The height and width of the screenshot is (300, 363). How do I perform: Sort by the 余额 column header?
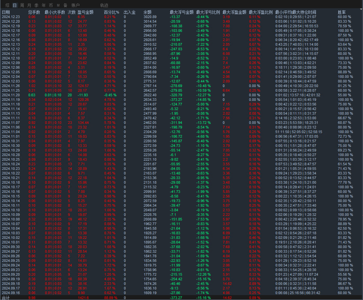click(x=147, y=12)
